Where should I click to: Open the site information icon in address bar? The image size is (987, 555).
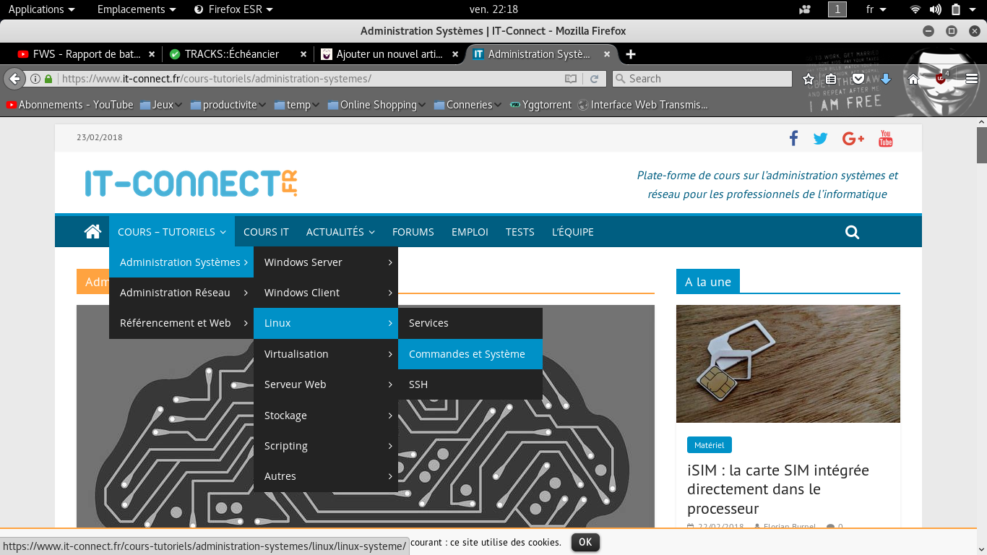pos(35,79)
